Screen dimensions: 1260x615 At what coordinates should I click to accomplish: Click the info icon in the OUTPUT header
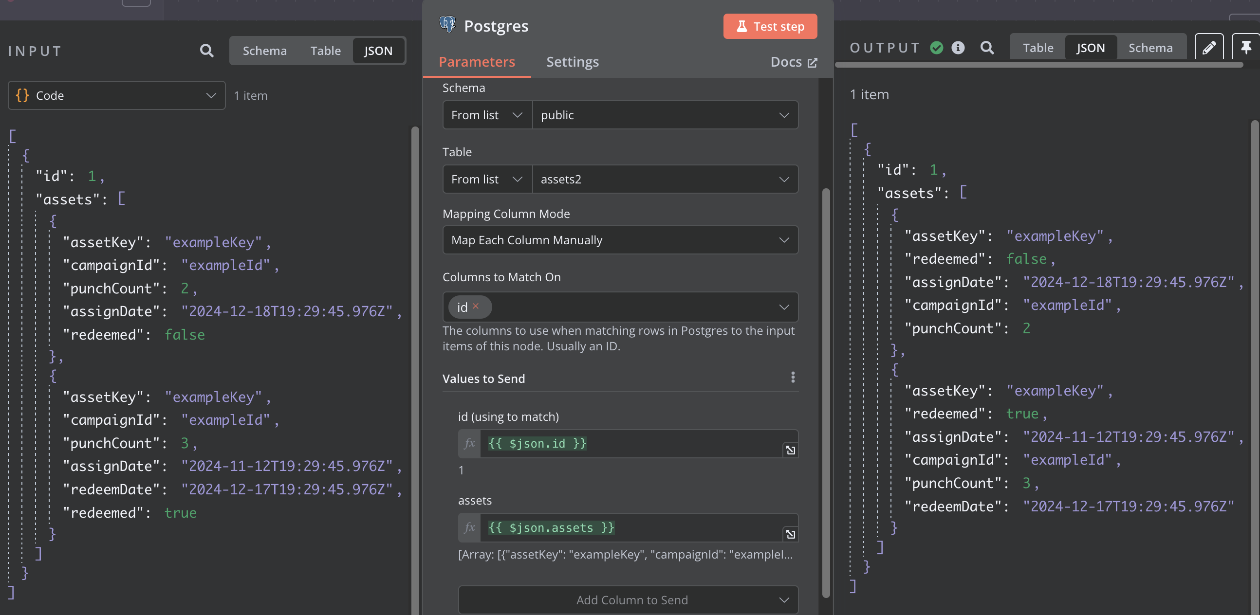(959, 47)
